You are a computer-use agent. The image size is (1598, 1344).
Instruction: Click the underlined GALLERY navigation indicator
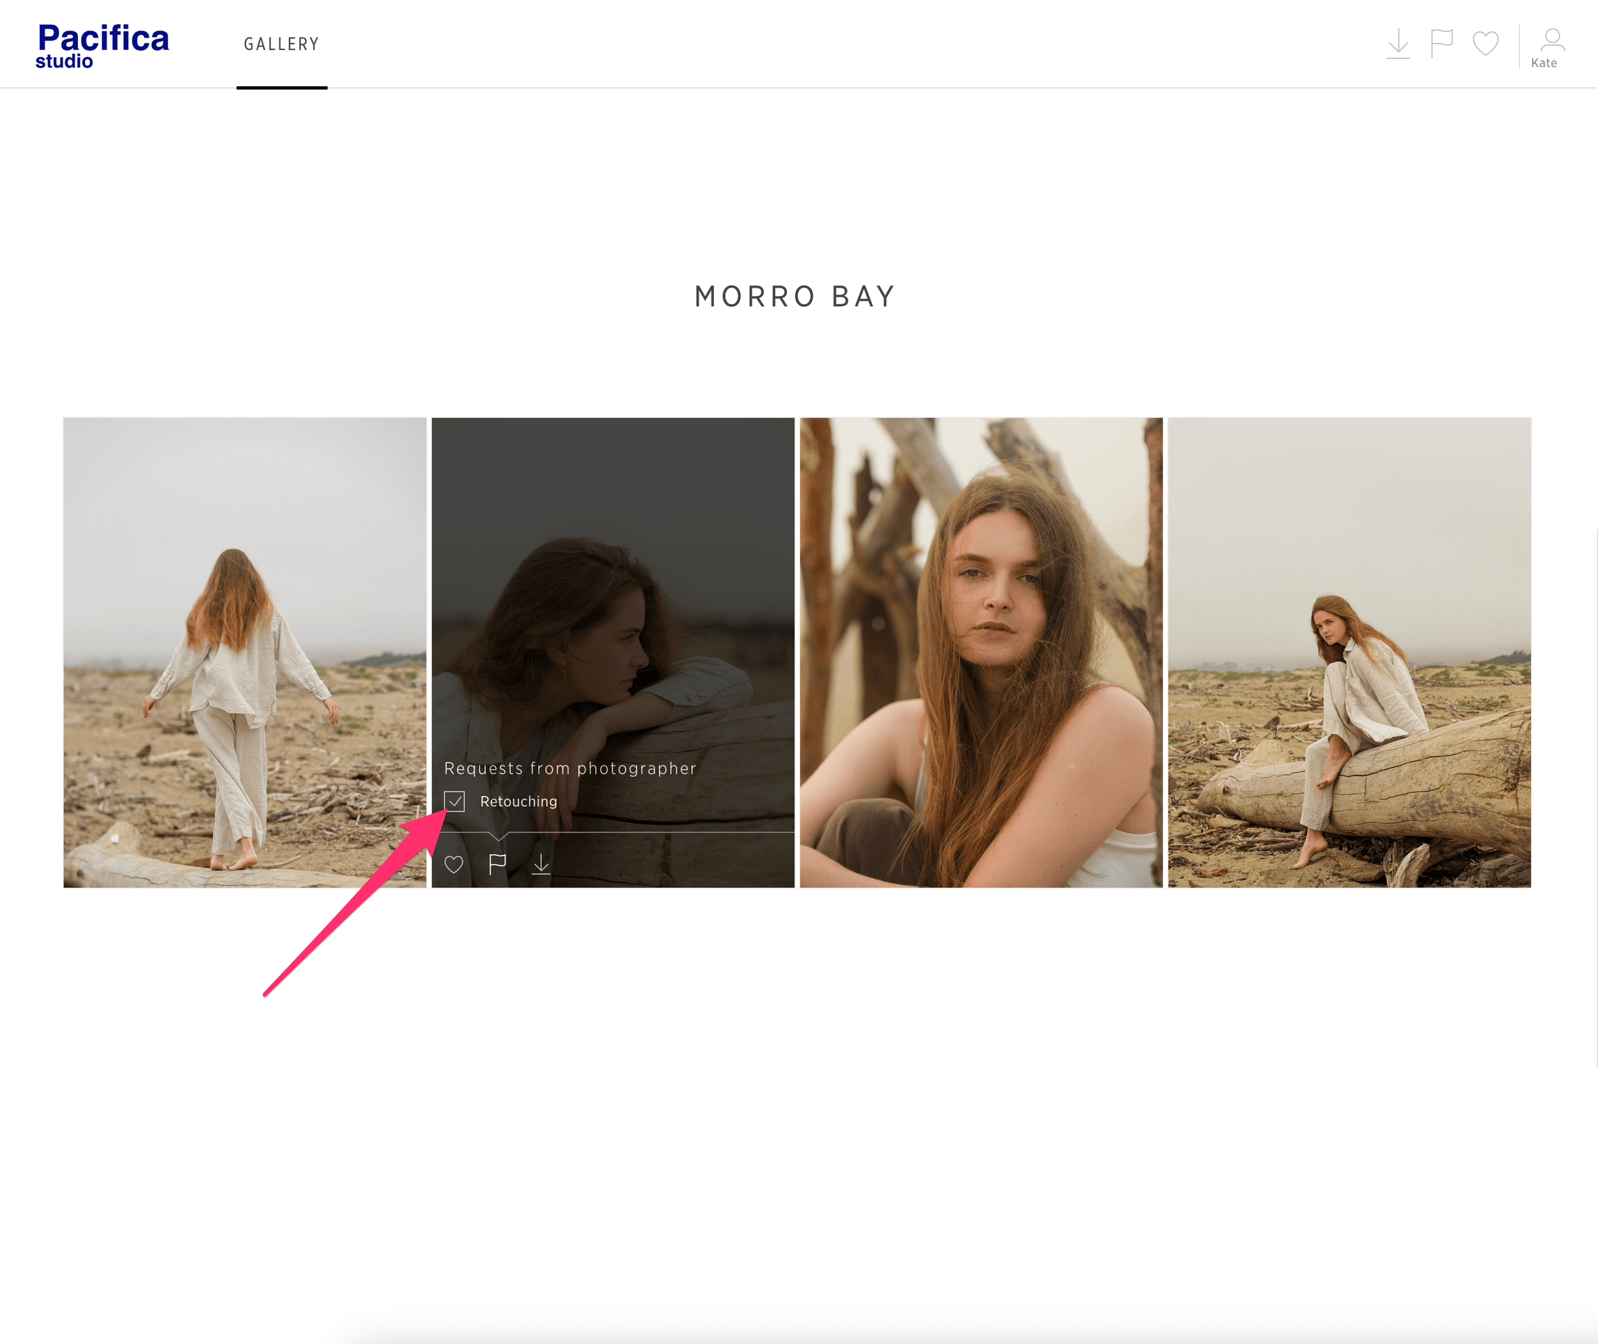pos(282,90)
